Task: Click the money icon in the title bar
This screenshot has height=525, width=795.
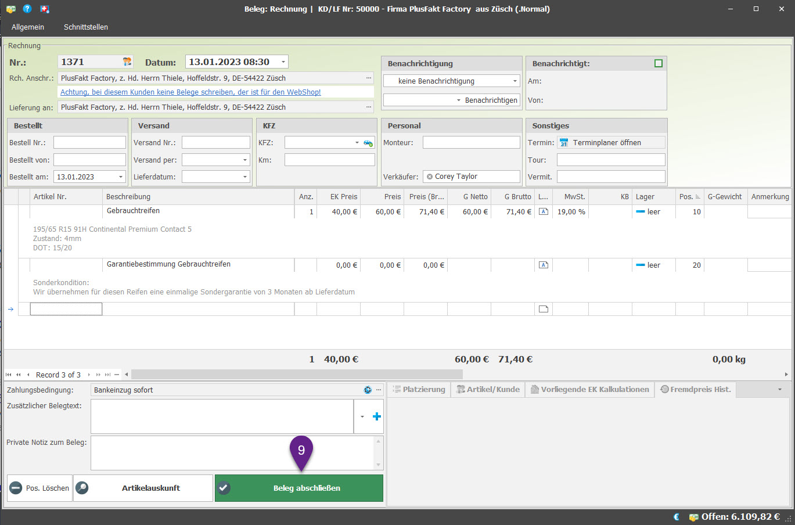Action: [x=10, y=9]
